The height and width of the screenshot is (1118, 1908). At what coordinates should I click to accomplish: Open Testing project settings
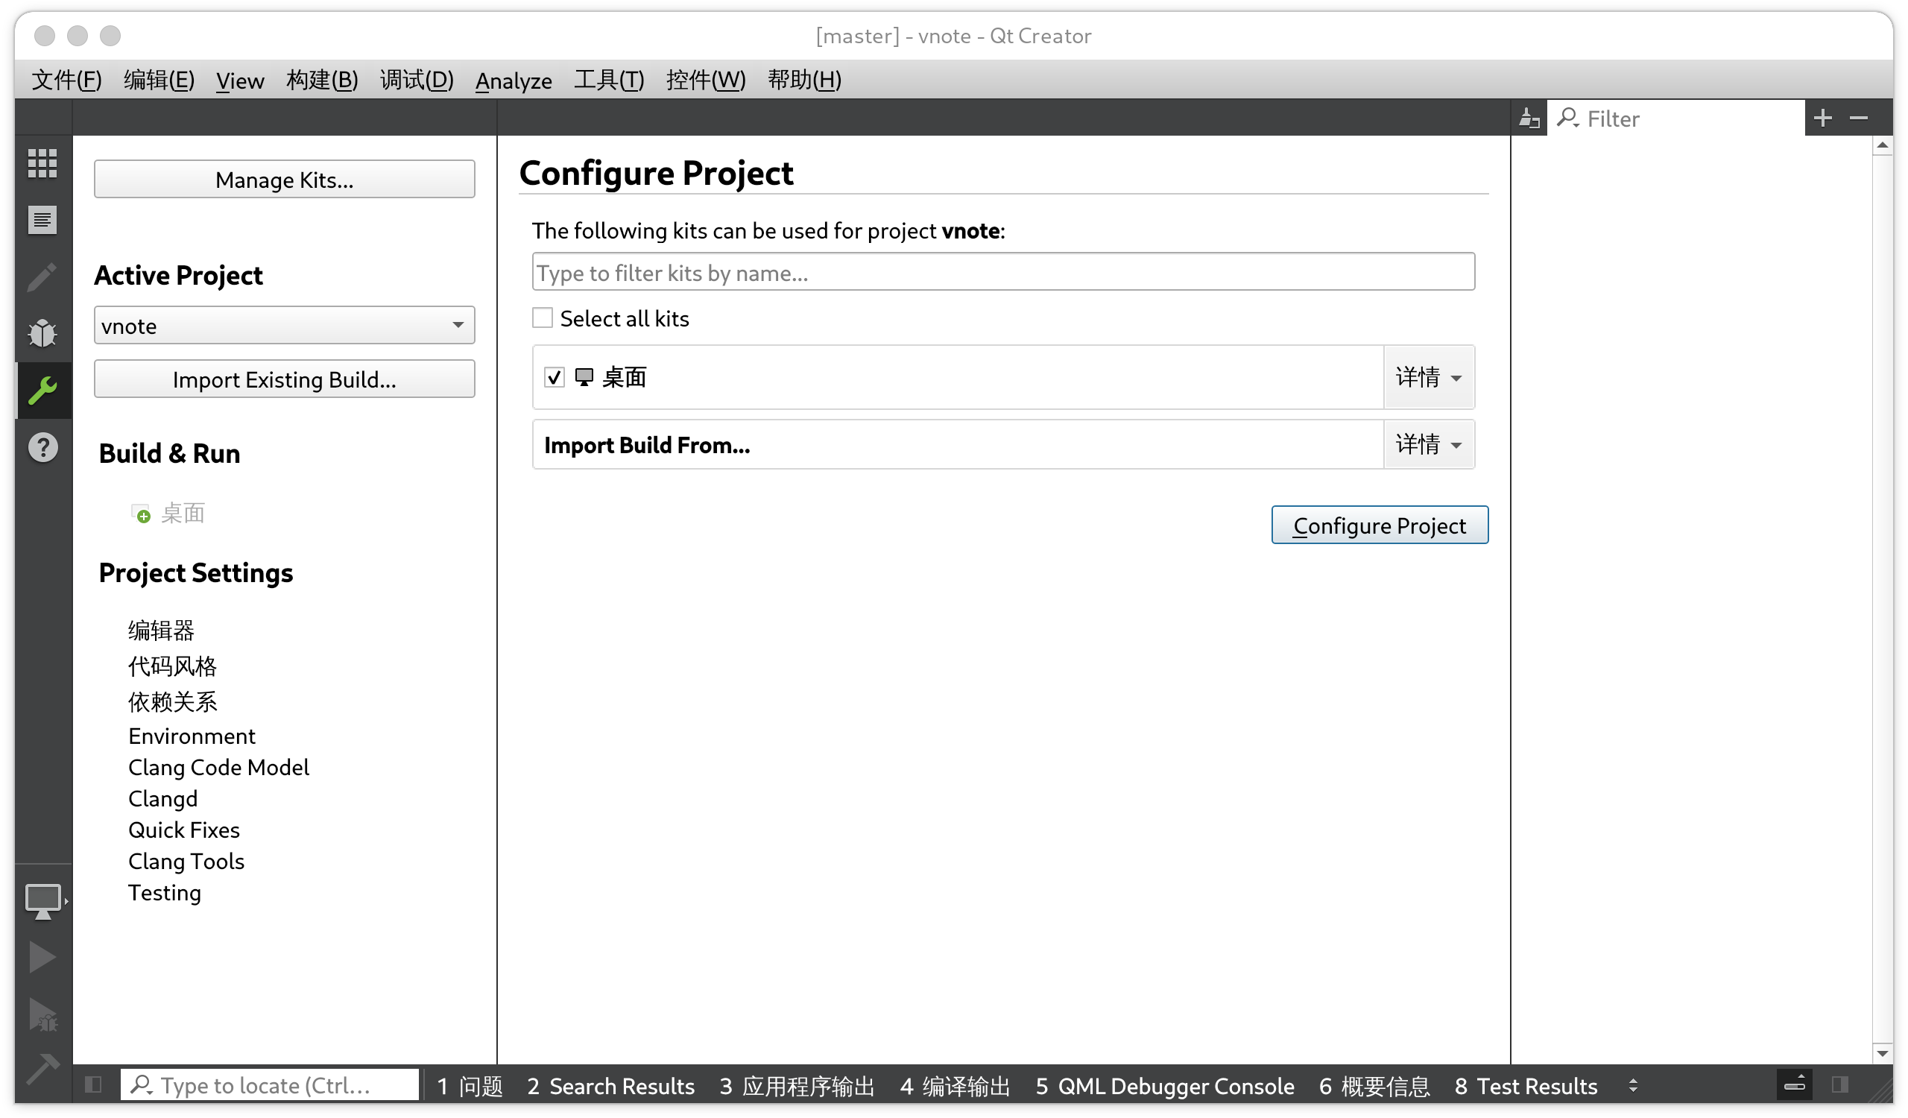tap(164, 893)
